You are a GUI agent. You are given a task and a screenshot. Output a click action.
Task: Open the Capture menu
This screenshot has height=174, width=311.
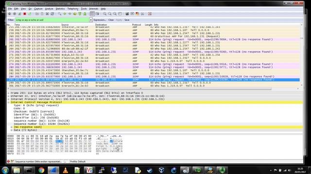click(x=38, y=9)
